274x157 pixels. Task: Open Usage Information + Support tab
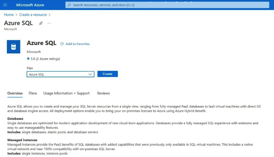[66, 93]
